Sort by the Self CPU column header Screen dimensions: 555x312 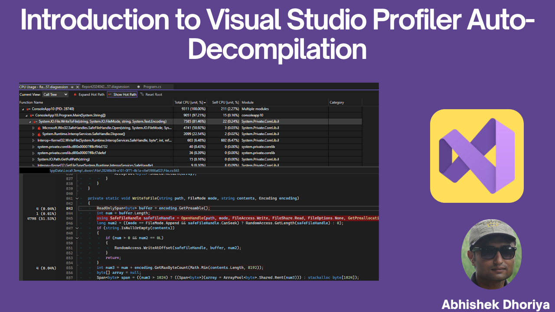[x=224, y=103]
